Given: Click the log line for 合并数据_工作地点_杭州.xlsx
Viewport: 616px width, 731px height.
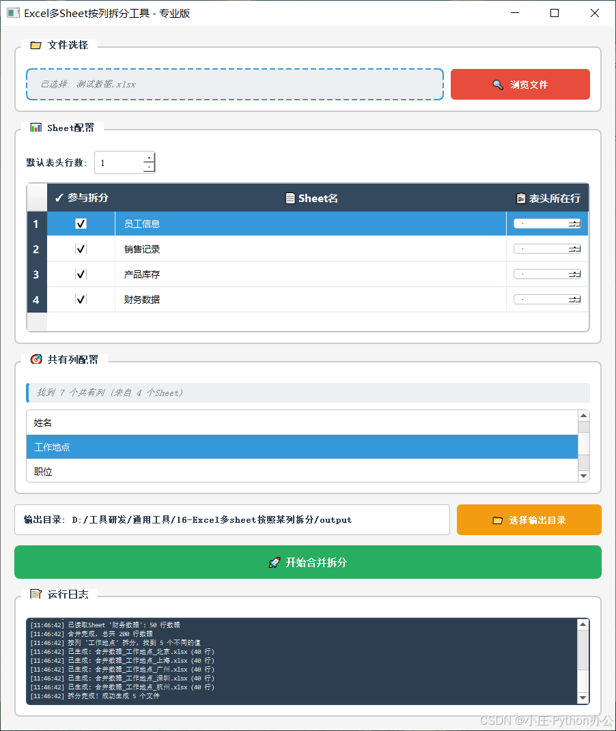Looking at the screenshot, I should (x=122, y=687).
